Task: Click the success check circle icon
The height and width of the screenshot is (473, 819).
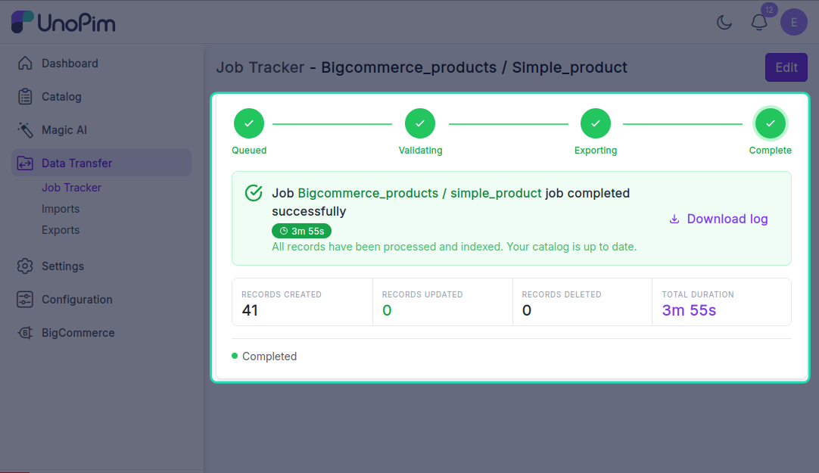Action: (x=254, y=193)
